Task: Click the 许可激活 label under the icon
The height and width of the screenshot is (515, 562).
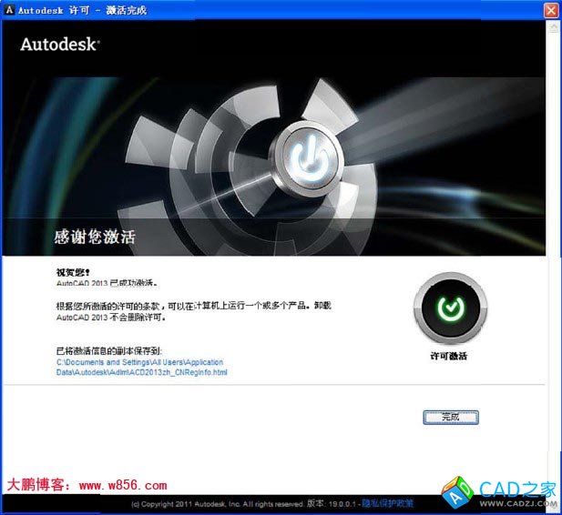Action: click(x=448, y=356)
